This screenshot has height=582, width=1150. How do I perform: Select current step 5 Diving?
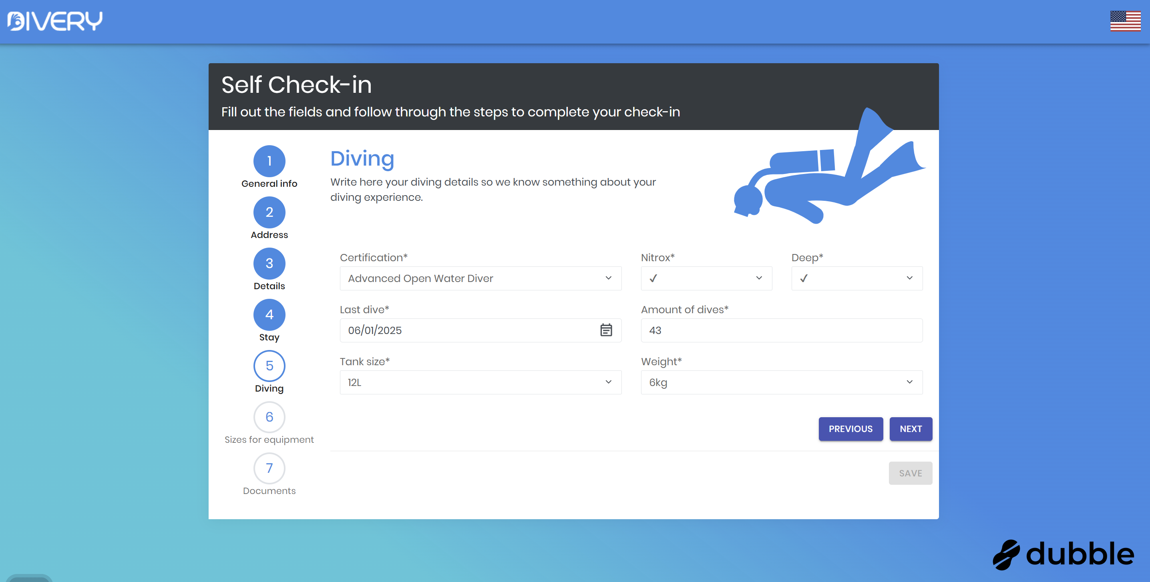click(269, 366)
